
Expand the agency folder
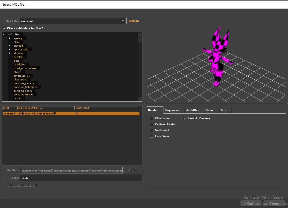click(x=10, y=38)
